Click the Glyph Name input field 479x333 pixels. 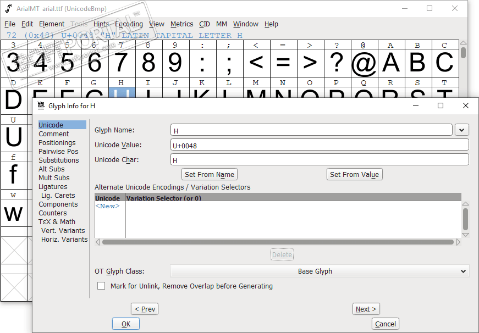tap(311, 130)
